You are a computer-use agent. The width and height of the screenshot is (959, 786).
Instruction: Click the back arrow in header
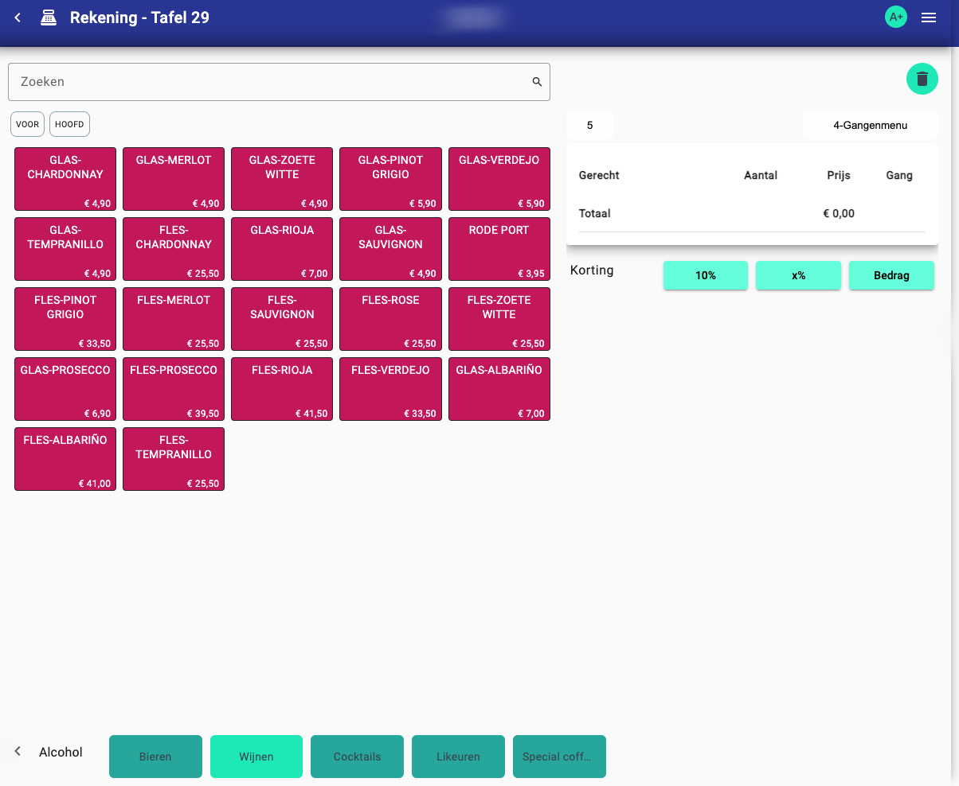pos(18,18)
